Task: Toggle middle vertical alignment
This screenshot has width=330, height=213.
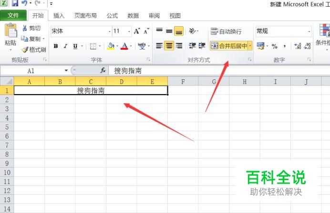Action: (x=169, y=31)
